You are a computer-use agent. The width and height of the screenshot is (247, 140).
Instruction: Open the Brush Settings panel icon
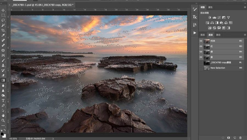(x=195, y=9)
